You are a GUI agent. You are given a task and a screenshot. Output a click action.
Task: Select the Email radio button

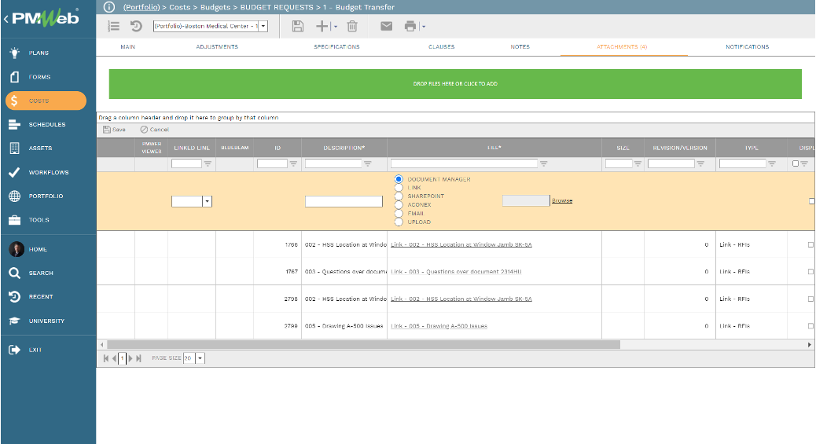pyautogui.click(x=399, y=214)
